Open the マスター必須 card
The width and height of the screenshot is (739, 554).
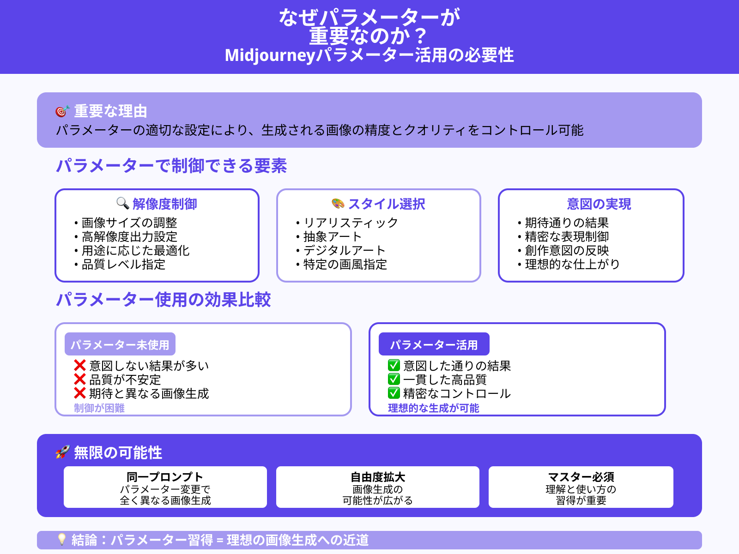[x=581, y=487]
